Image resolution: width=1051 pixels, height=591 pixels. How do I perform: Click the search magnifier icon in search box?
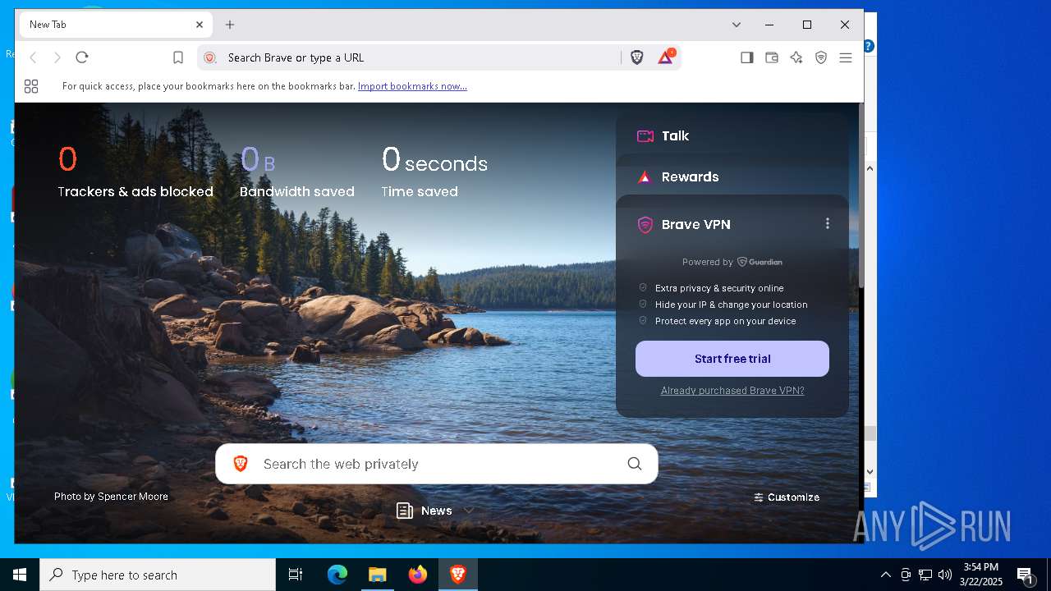click(635, 464)
